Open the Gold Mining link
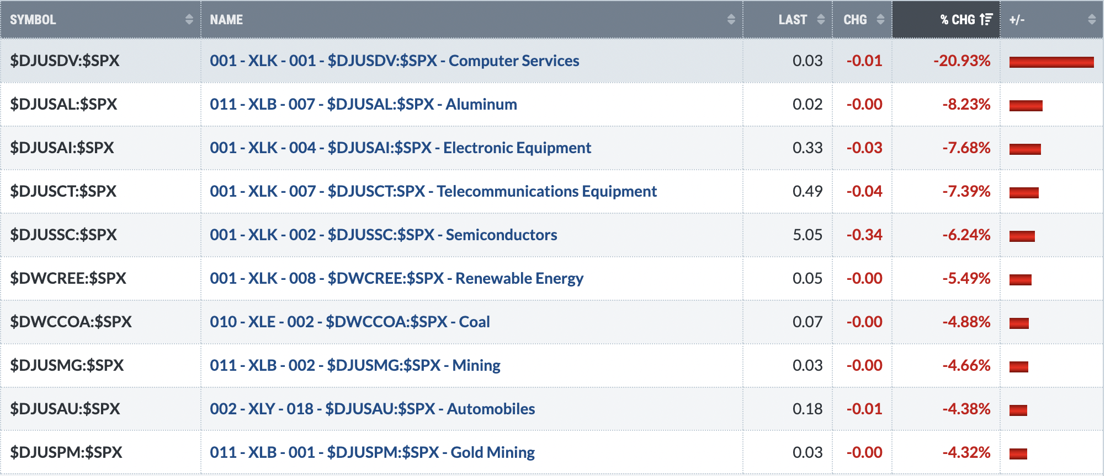 [x=373, y=452]
